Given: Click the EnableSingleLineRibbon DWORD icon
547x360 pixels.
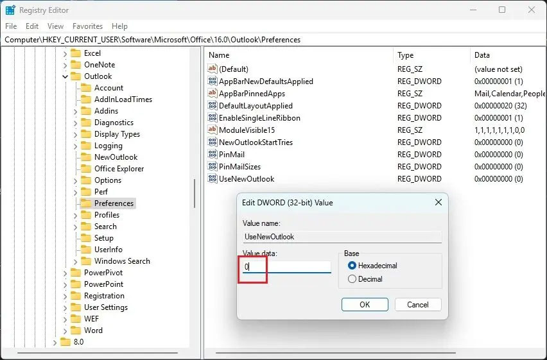Looking at the screenshot, I should (x=212, y=117).
